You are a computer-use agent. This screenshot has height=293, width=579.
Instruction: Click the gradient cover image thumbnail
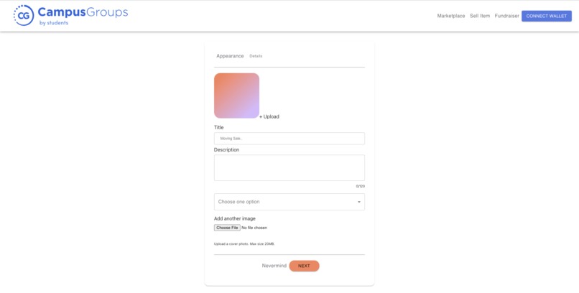coord(236,96)
